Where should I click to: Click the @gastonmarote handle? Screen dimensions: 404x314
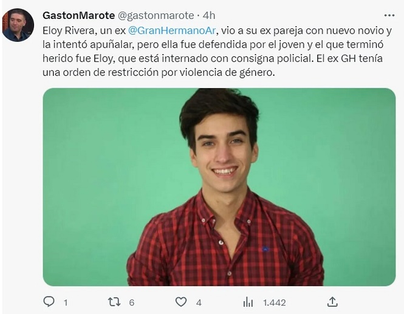tap(156, 16)
